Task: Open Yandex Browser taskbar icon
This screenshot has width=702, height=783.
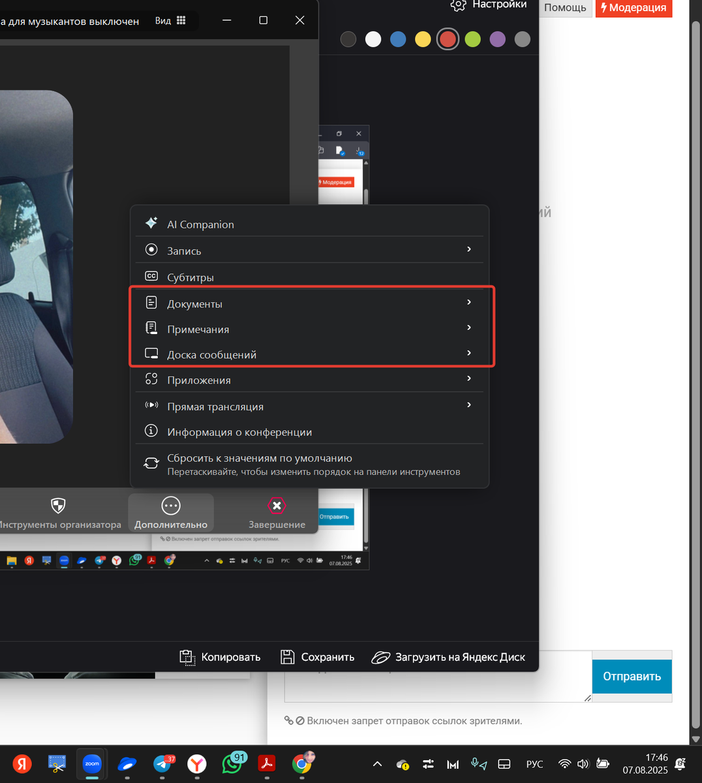Action: coord(196,763)
